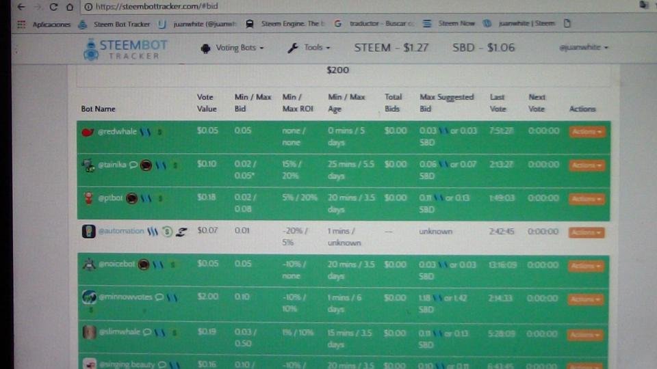Viewport: 657px width, 369px height.
Task: Click the browser address bar URL
Action: point(156,6)
